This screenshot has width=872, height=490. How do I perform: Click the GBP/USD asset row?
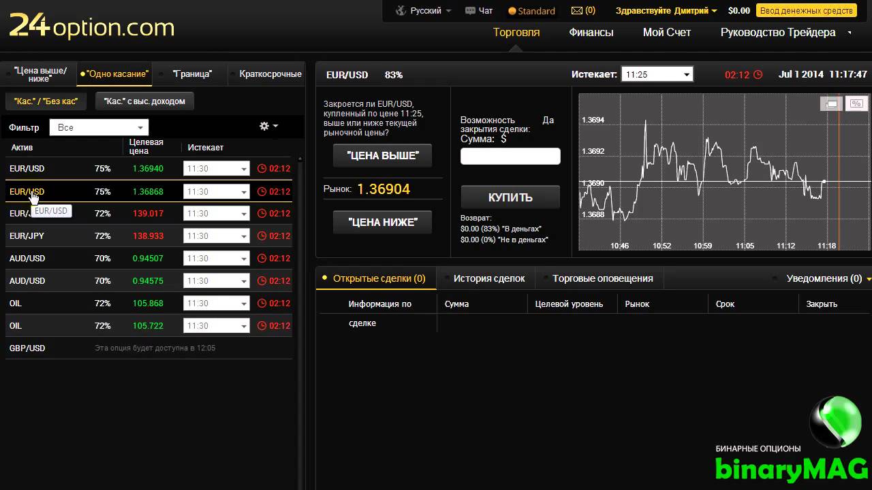point(149,348)
